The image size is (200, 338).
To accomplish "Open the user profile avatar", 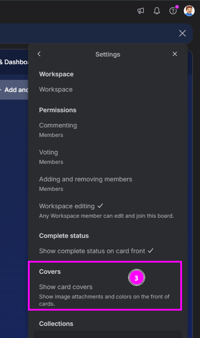I will coord(189,11).
